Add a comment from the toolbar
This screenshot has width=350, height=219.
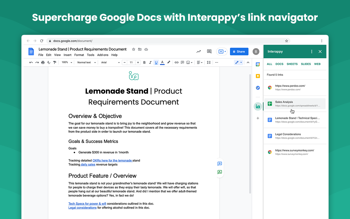182,62
